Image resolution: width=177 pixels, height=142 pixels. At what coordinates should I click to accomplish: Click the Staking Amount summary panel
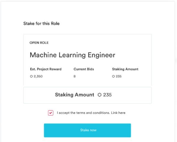point(87,95)
